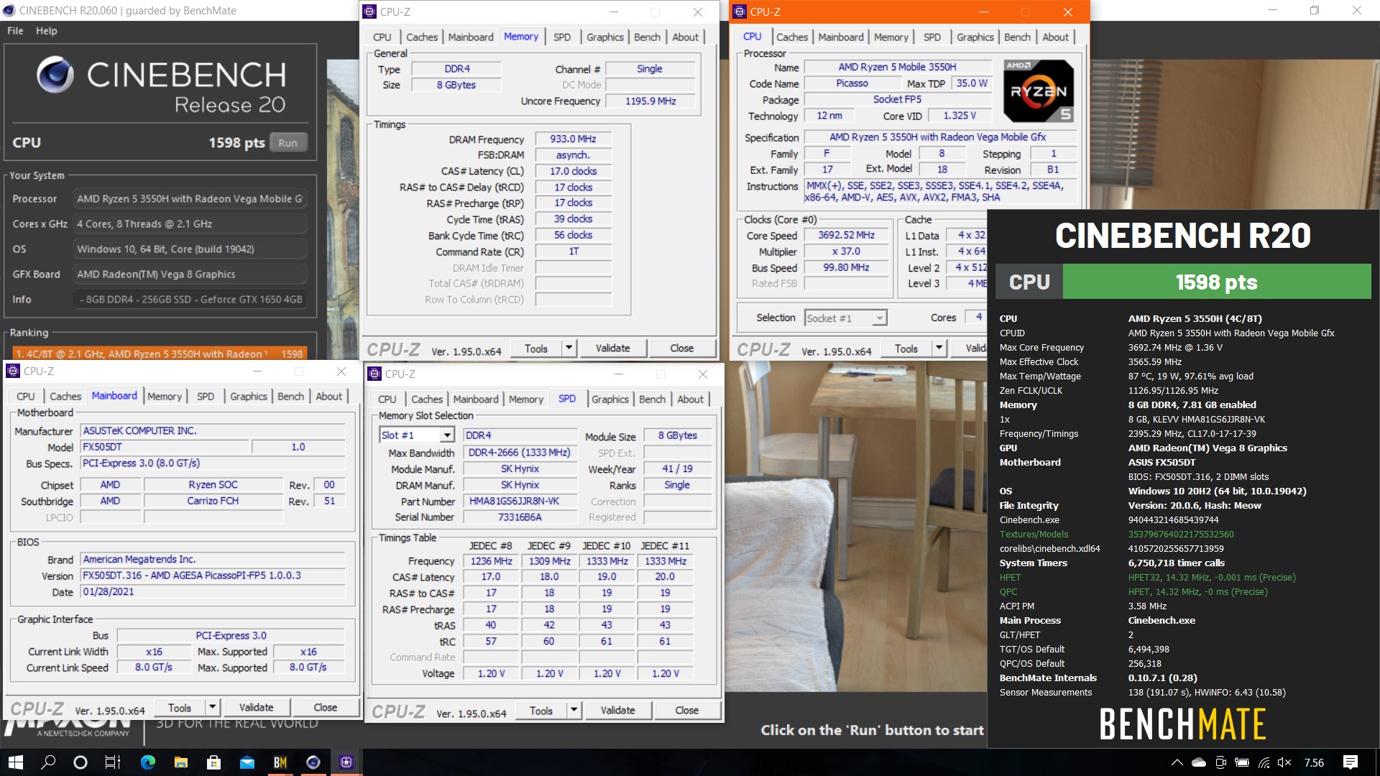Switch to Cinebench via taskbar sphere icon
Viewport: 1380px width, 776px height.
[x=313, y=762]
